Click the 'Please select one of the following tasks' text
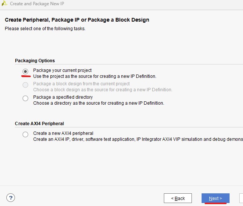Screen dimensions: 243x206 pos(45,29)
